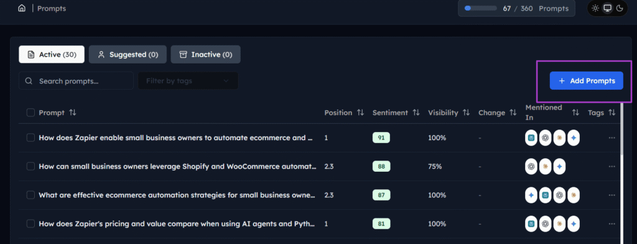Click the sentiment badge 91

(x=381, y=138)
